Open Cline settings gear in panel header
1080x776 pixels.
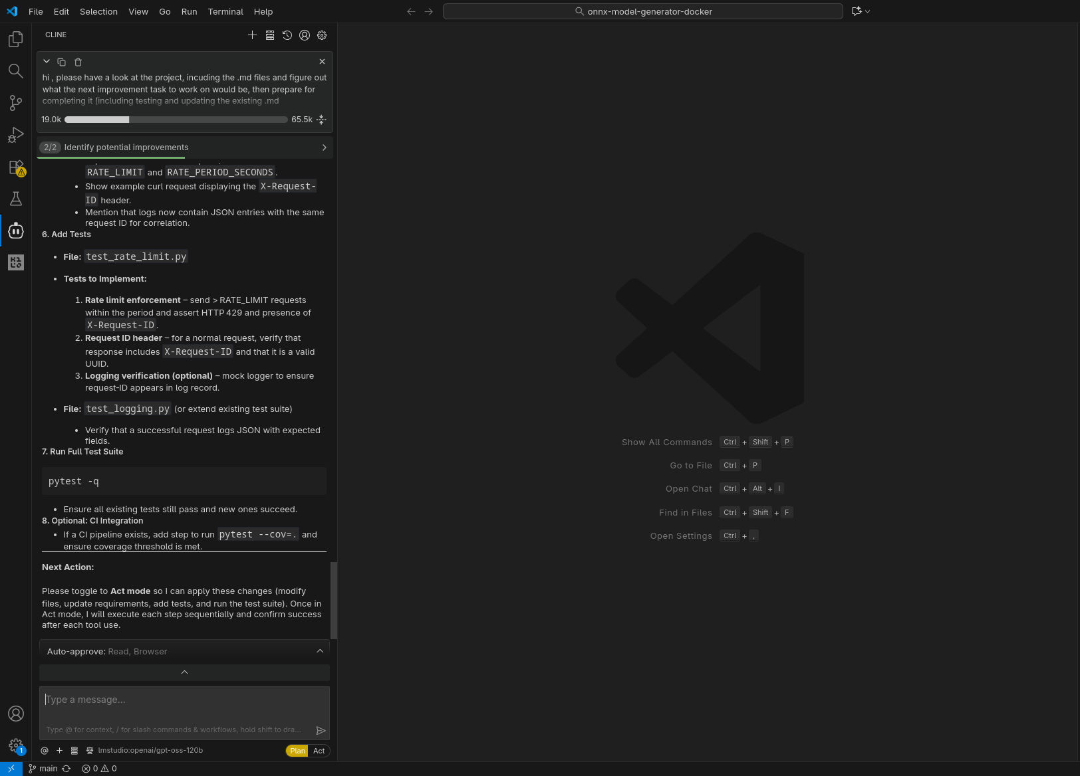coord(322,35)
